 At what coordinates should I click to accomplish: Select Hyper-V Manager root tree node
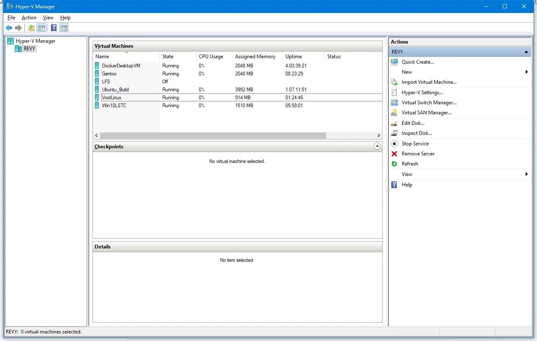36,41
